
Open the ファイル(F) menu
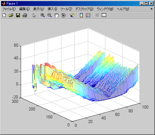coord(9,9)
